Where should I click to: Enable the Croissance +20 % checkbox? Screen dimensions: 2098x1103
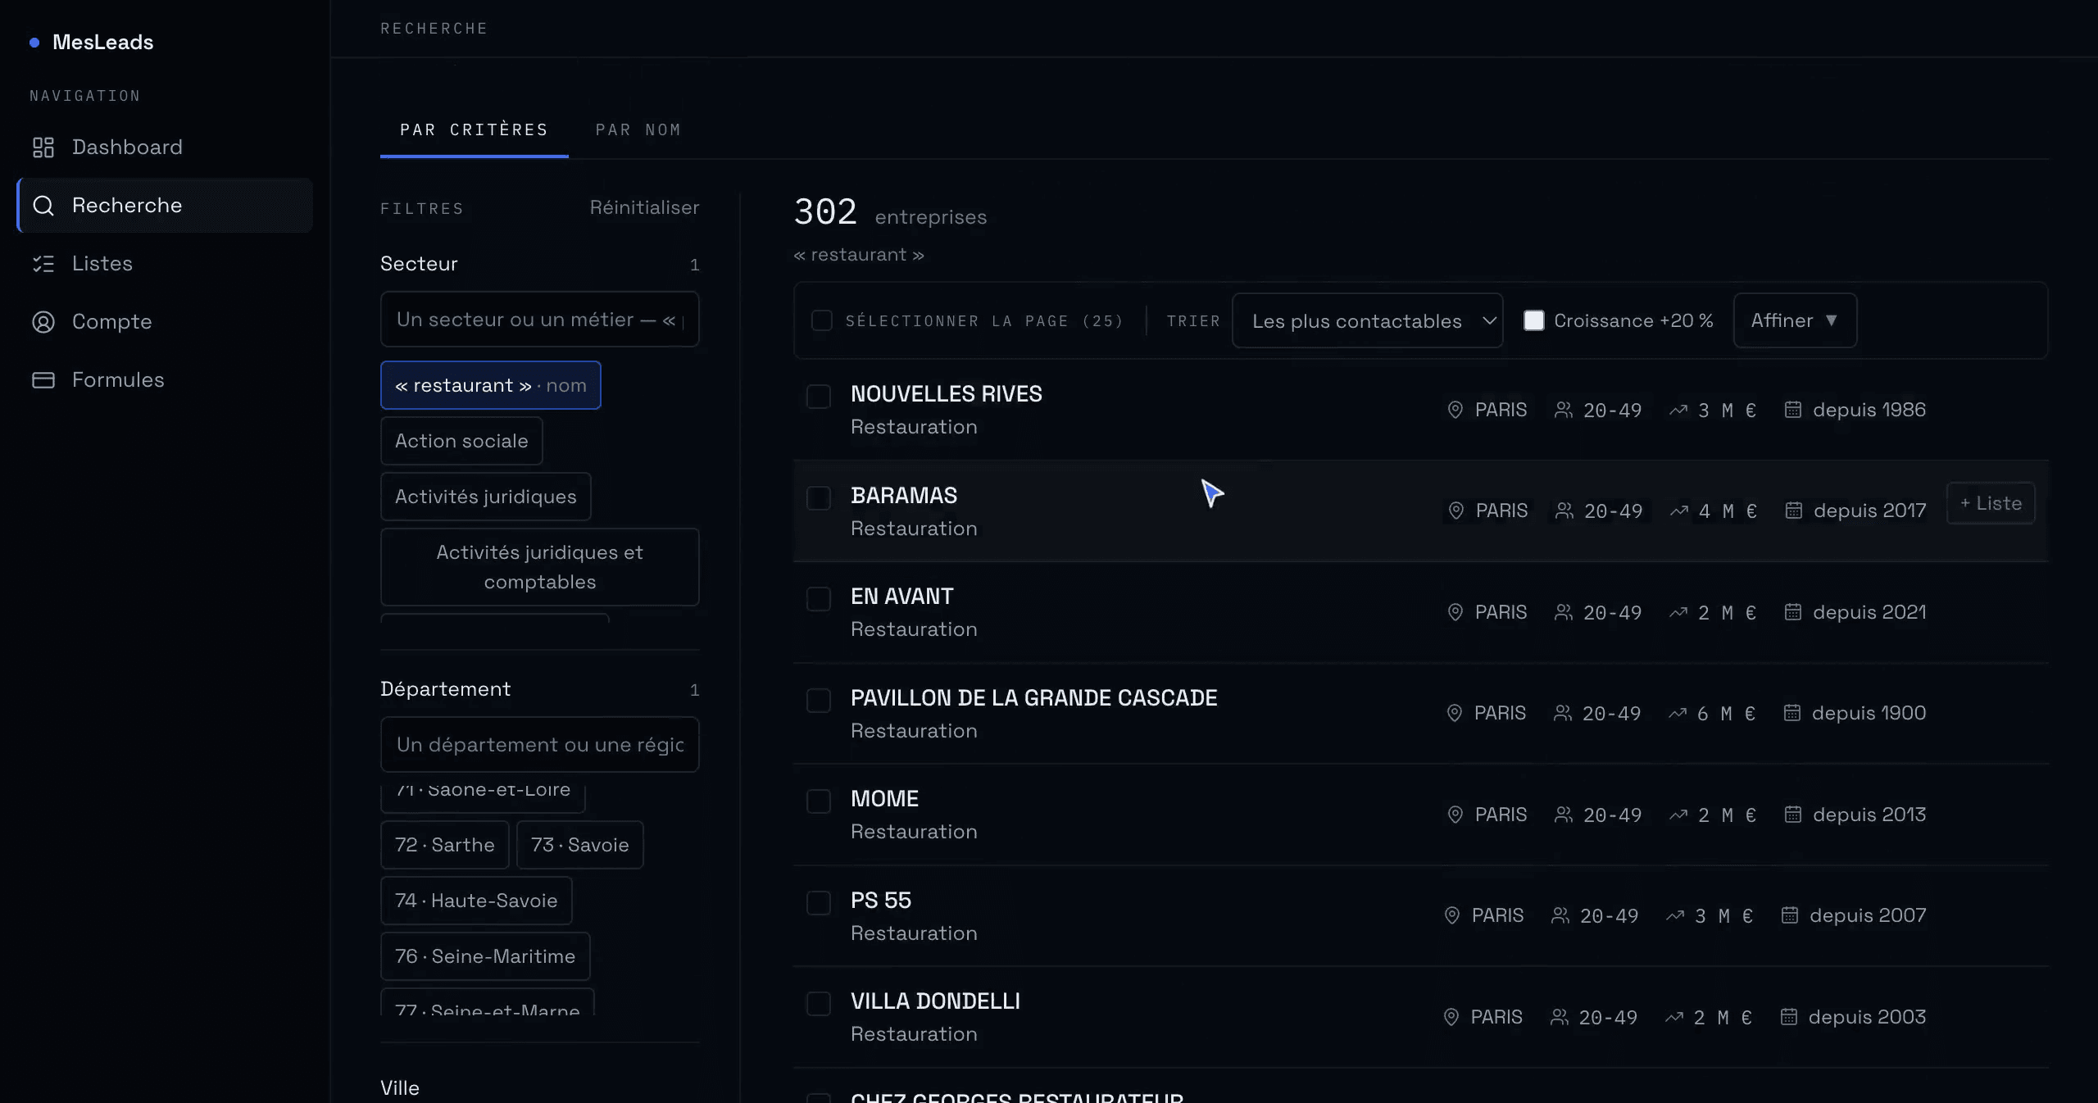click(x=1534, y=320)
